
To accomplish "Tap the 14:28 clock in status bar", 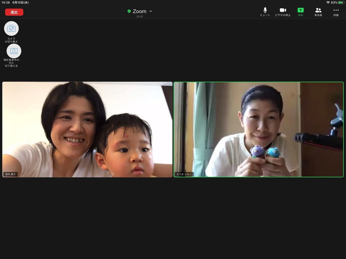I will click(6, 2).
